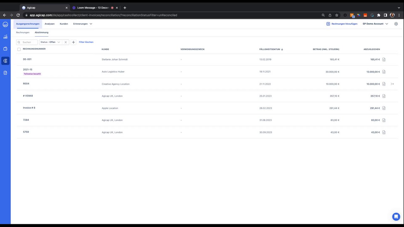Sort by Fälligkeitsdatum column
Image resolution: width=404 pixels, height=227 pixels.
271,49
